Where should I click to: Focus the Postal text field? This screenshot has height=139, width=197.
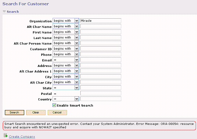tap(101, 93)
